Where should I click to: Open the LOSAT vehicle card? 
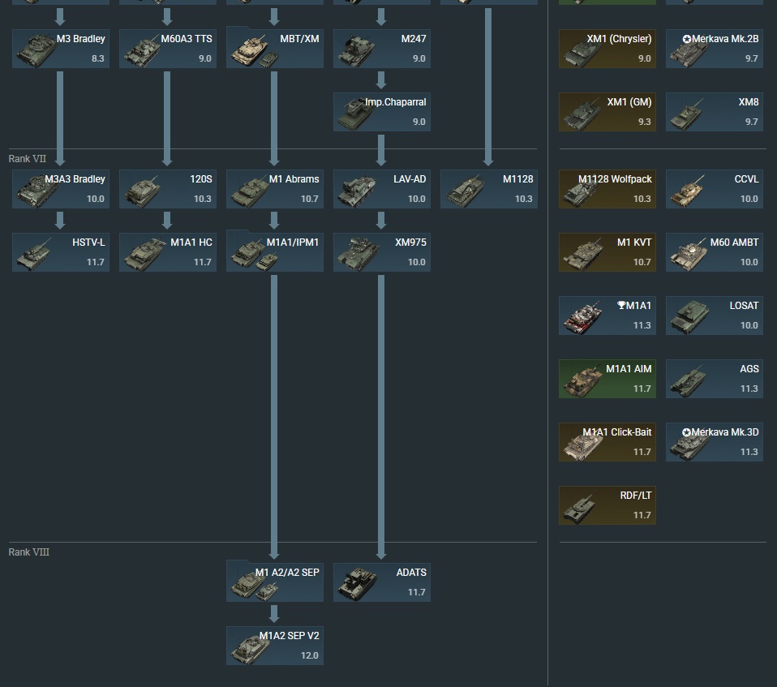pyautogui.click(x=714, y=316)
